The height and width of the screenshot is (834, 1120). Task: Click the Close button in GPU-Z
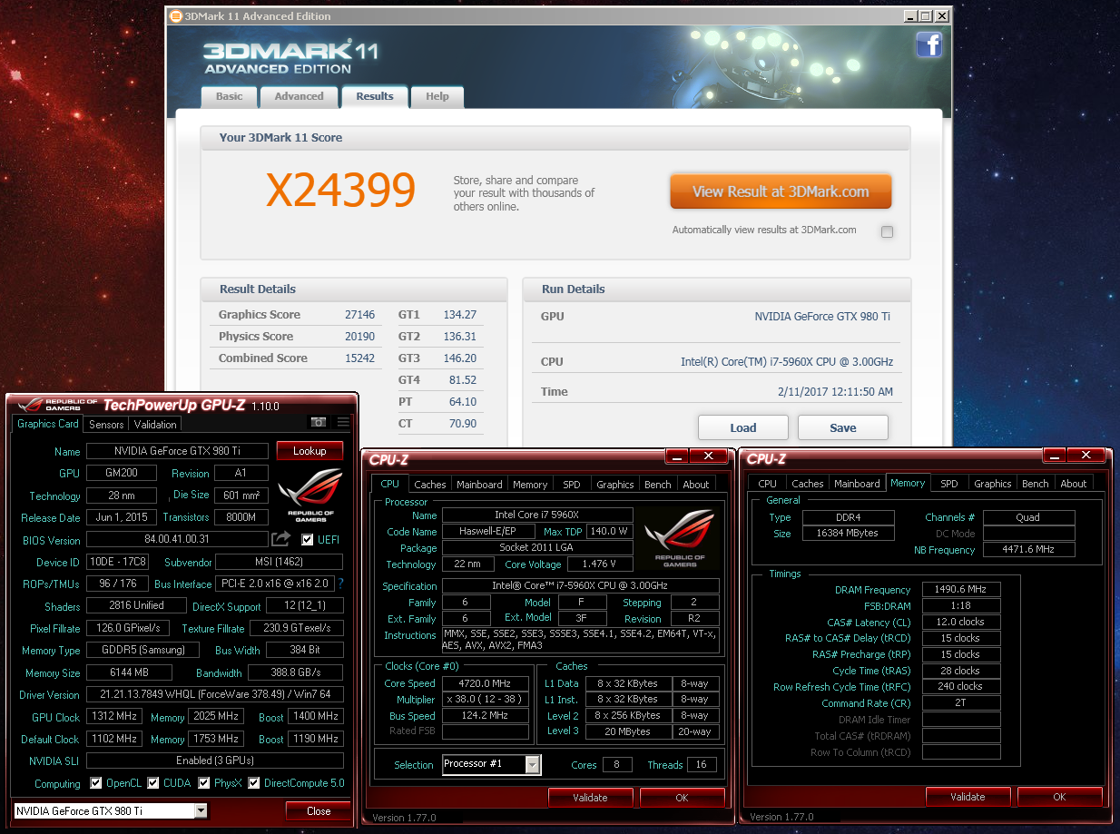[319, 811]
